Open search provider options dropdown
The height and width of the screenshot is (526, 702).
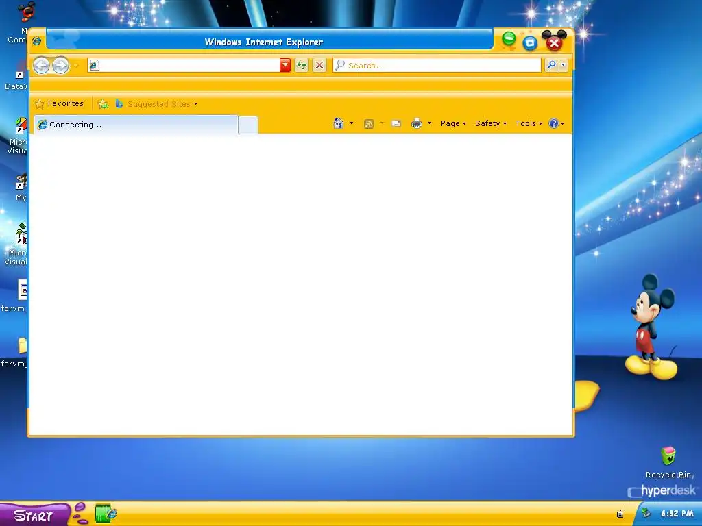564,65
